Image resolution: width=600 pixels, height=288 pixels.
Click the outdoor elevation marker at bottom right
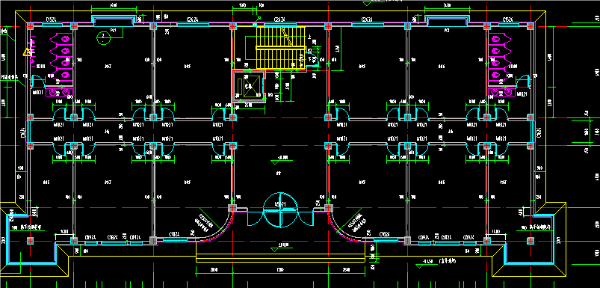point(421,266)
